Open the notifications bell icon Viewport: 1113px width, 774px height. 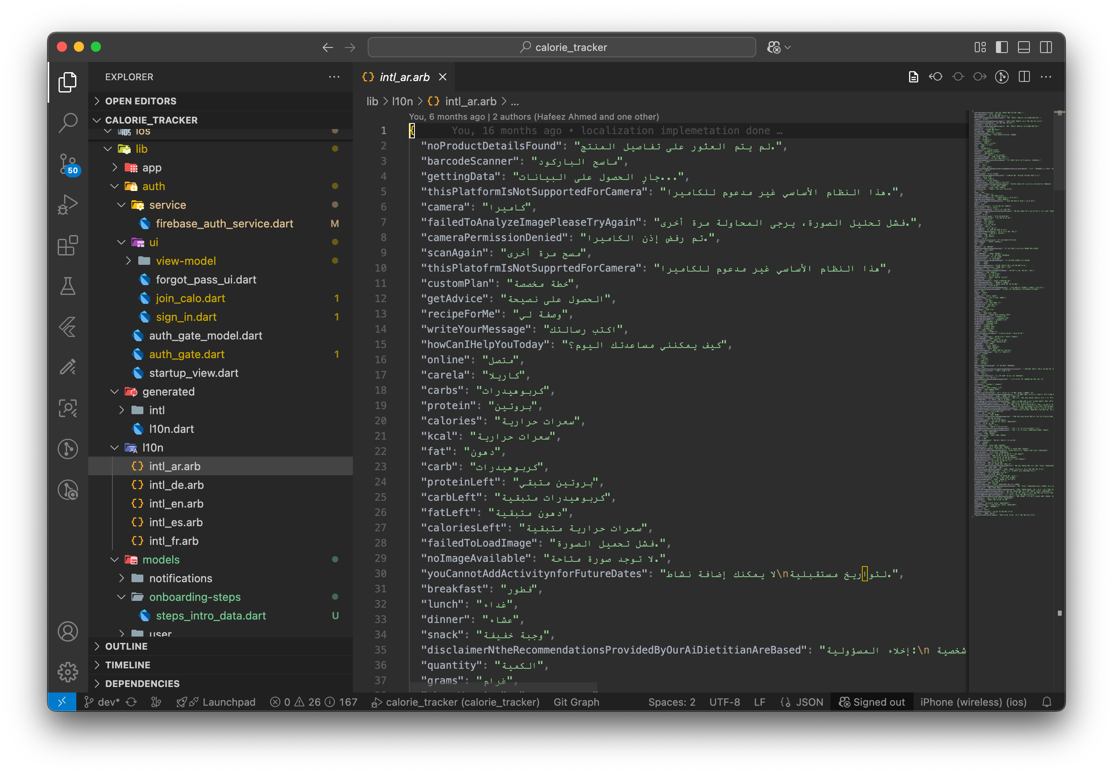(1047, 702)
